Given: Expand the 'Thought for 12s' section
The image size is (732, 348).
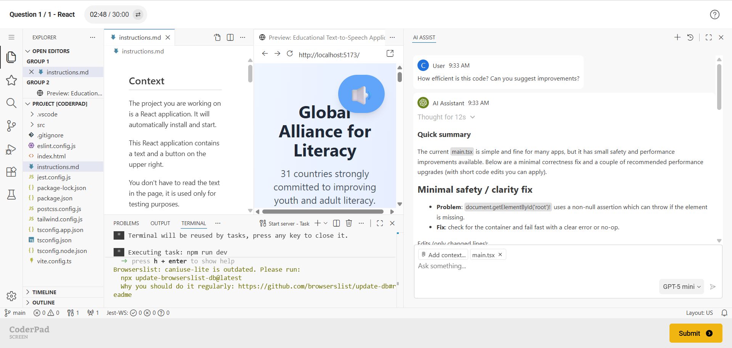Looking at the screenshot, I should pyautogui.click(x=446, y=117).
